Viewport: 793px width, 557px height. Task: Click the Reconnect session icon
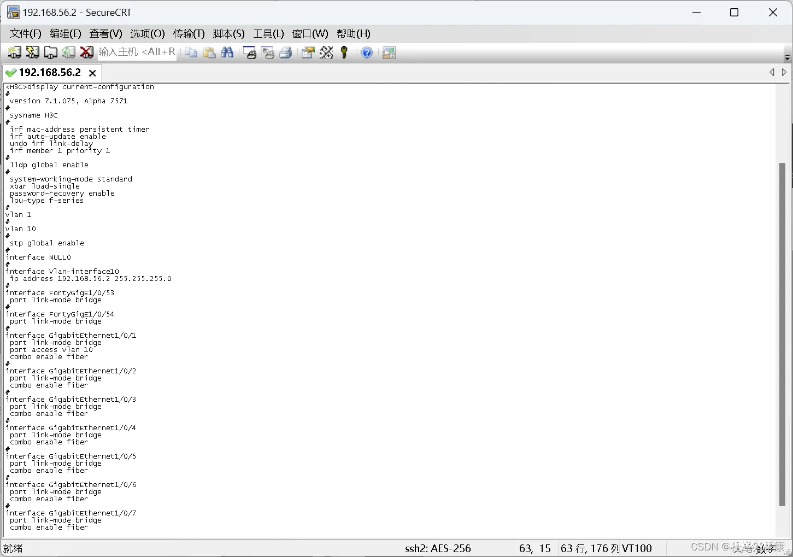click(68, 52)
